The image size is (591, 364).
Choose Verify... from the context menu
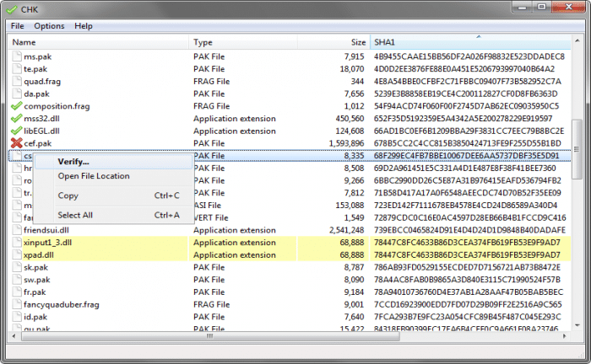73,162
